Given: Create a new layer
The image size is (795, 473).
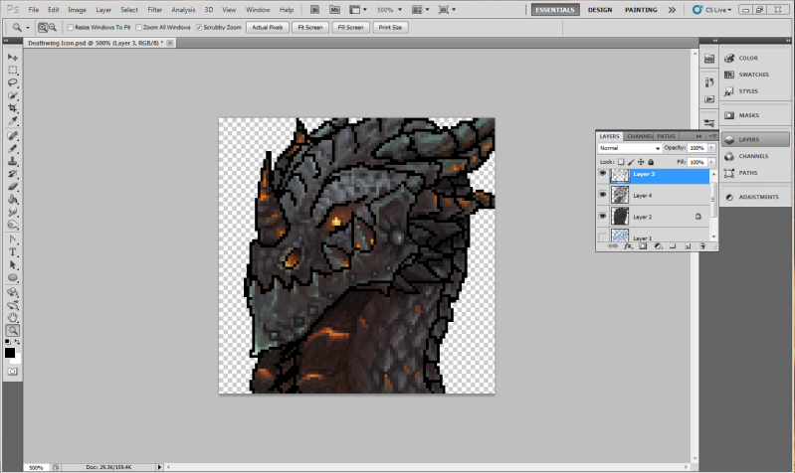Looking at the screenshot, I should click(688, 246).
